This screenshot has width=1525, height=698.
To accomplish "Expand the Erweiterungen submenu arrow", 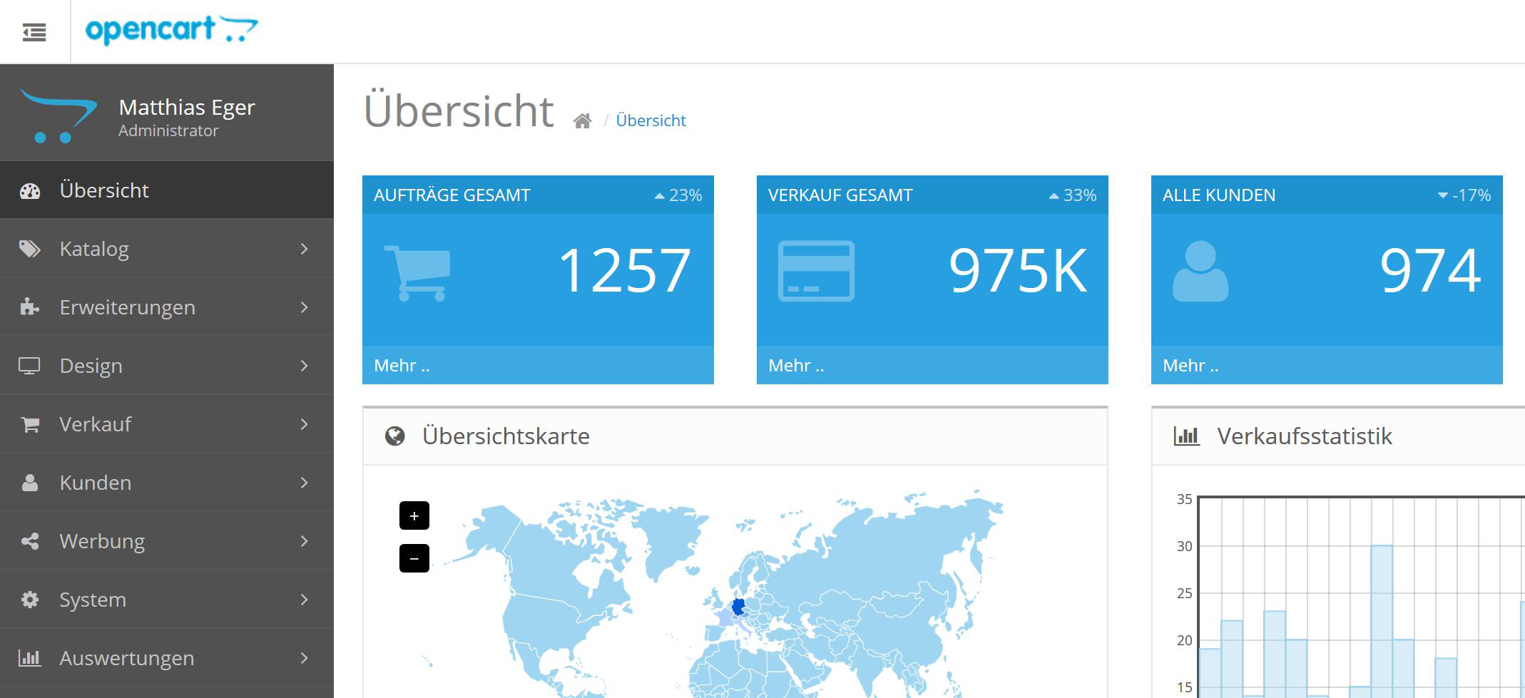I will point(305,307).
